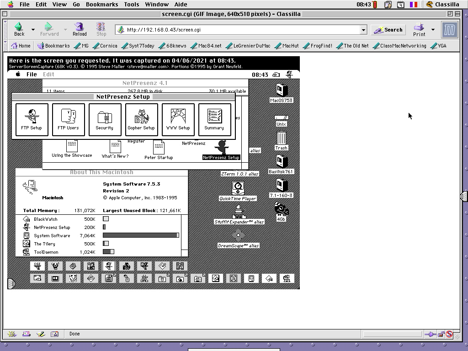Click the status bar progress meter

393,334
